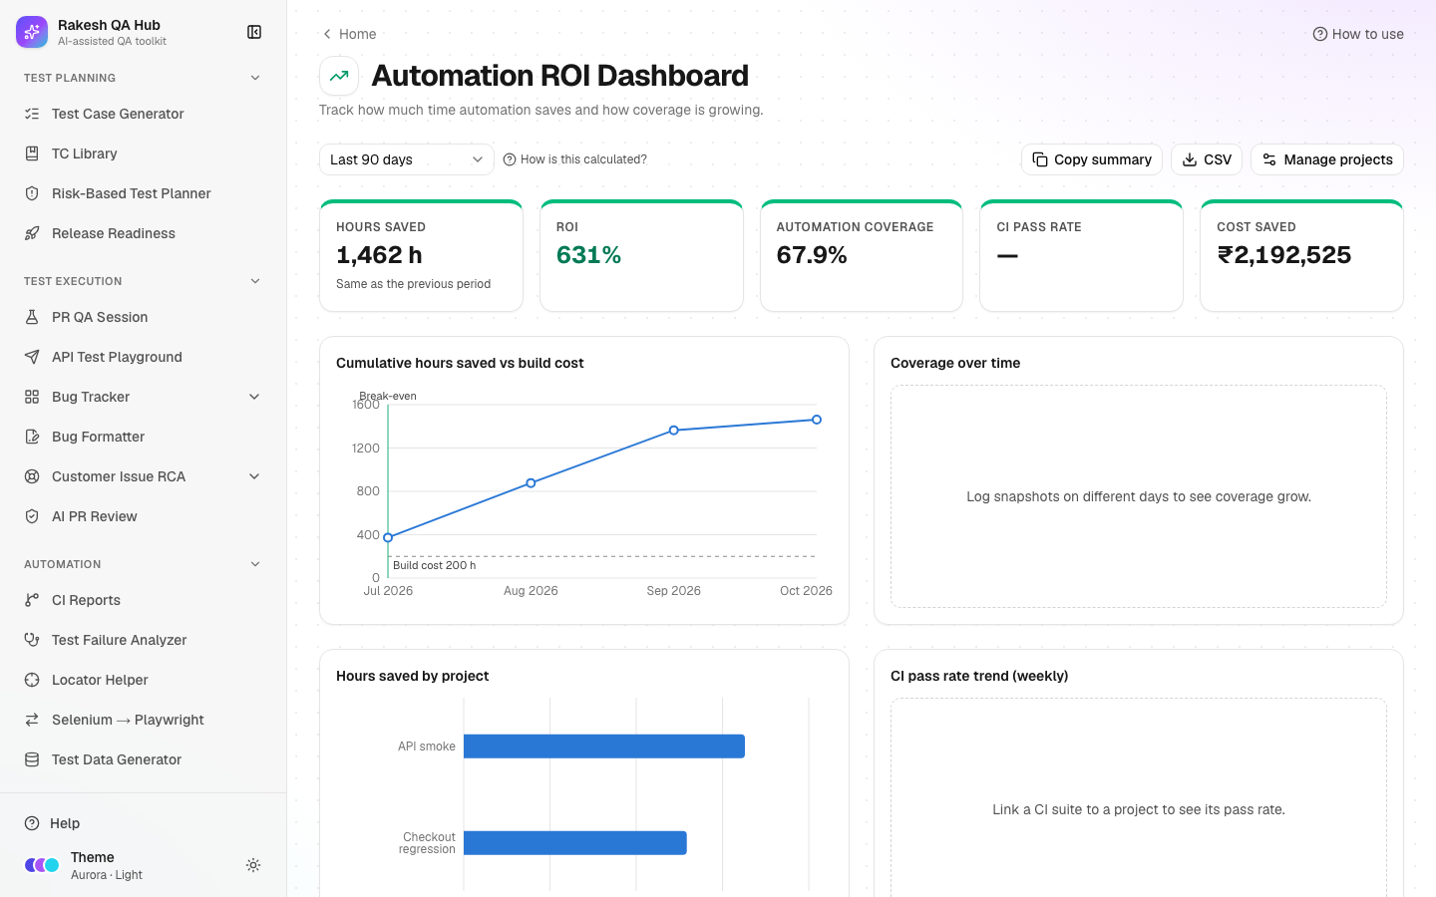Collapse the Test Planning section

255,78
